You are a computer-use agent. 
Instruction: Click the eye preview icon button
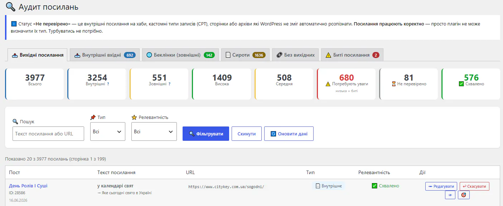click(450, 195)
